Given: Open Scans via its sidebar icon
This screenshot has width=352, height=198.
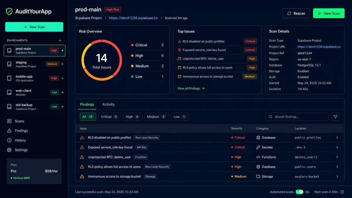Looking at the screenshot, I should point(9,121).
